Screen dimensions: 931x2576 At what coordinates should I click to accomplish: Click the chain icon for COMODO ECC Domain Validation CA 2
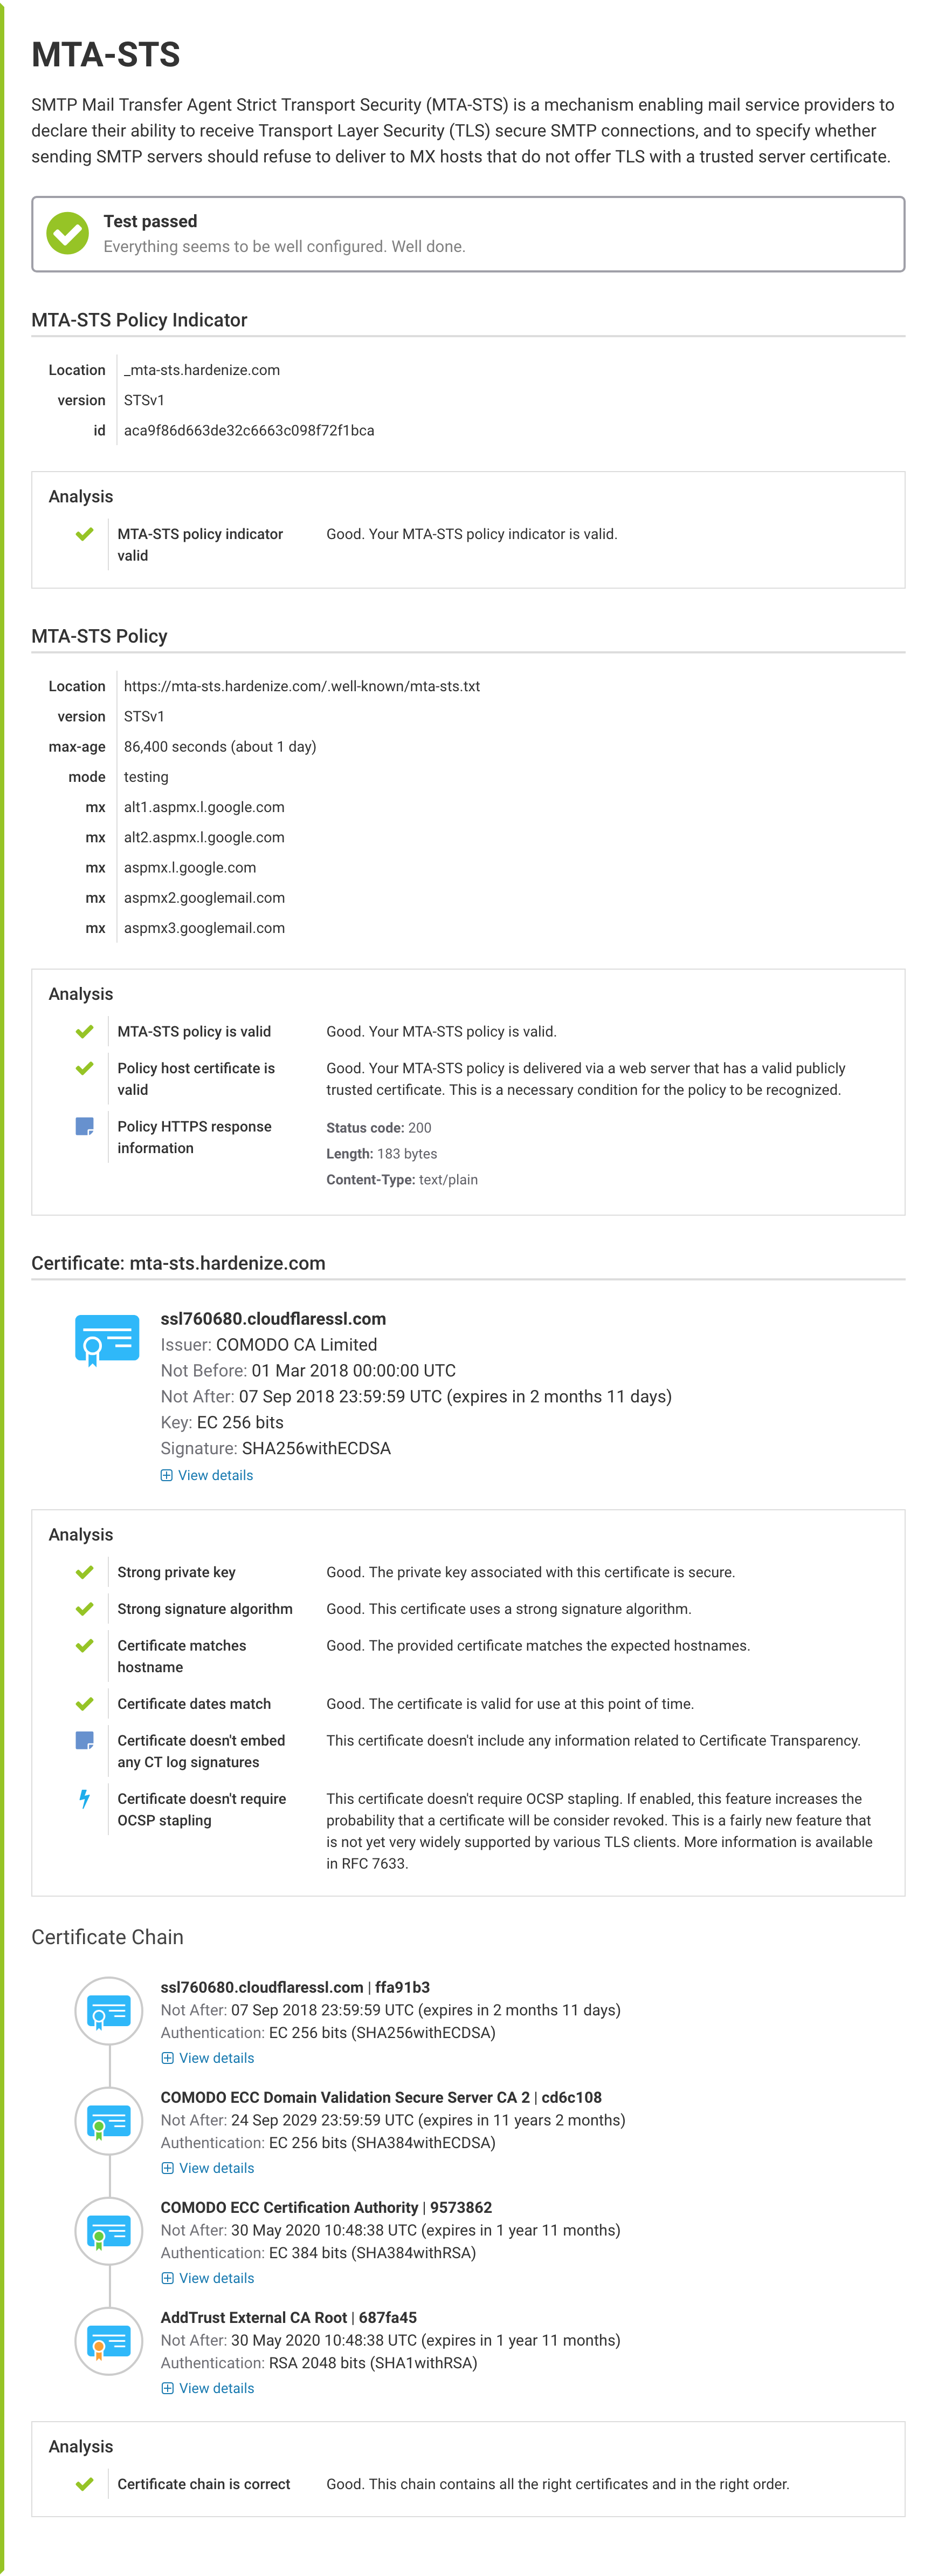coord(108,2120)
